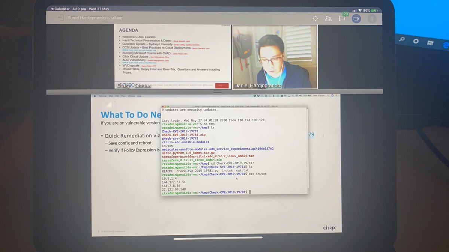Screen dimensions: 449x252
Task: Open the Shell menu
Action: tap(112, 96)
